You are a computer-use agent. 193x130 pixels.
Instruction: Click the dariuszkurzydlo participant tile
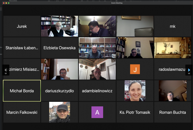pos(60,91)
